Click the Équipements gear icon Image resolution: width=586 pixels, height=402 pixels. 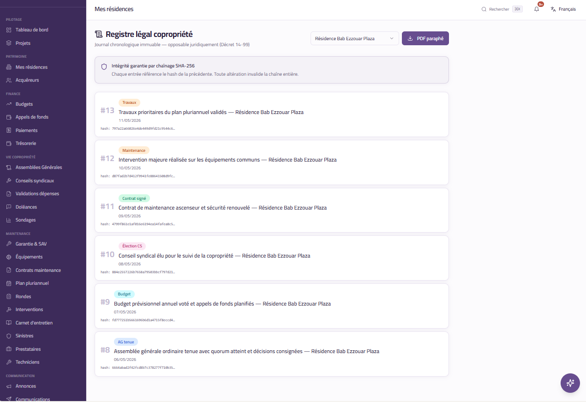click(9, 257)
